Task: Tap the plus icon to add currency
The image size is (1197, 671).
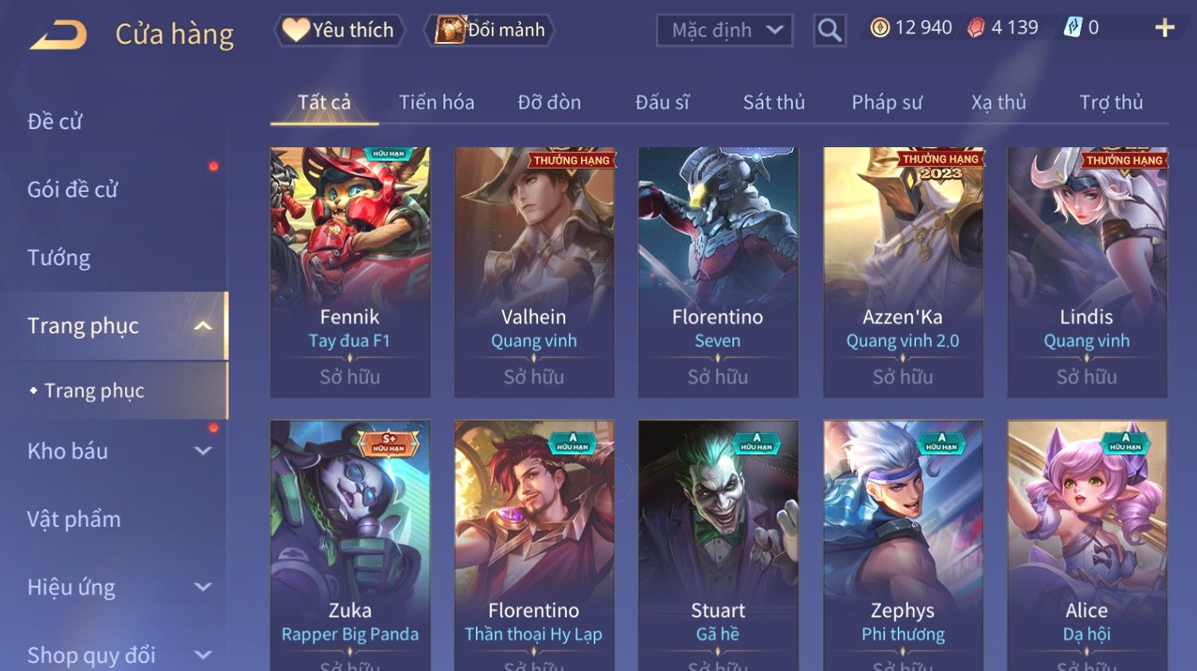Action: click(x=1164, y=28)
